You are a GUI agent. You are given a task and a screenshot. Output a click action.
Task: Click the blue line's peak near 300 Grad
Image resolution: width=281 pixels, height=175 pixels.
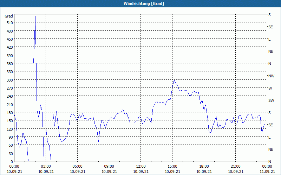click(x=174, y=80)
